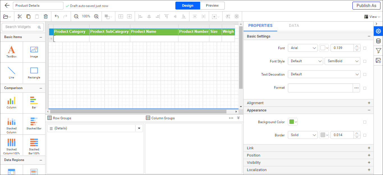
Task: Open the Image Manager icon in the side rail
Action: coord(378,60)
